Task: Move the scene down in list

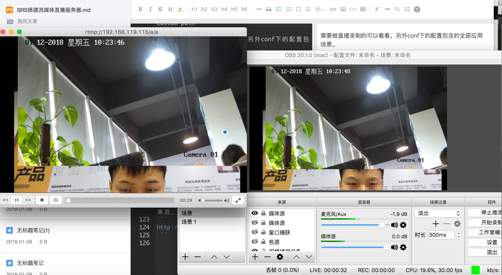Action: tap(226, 257)
